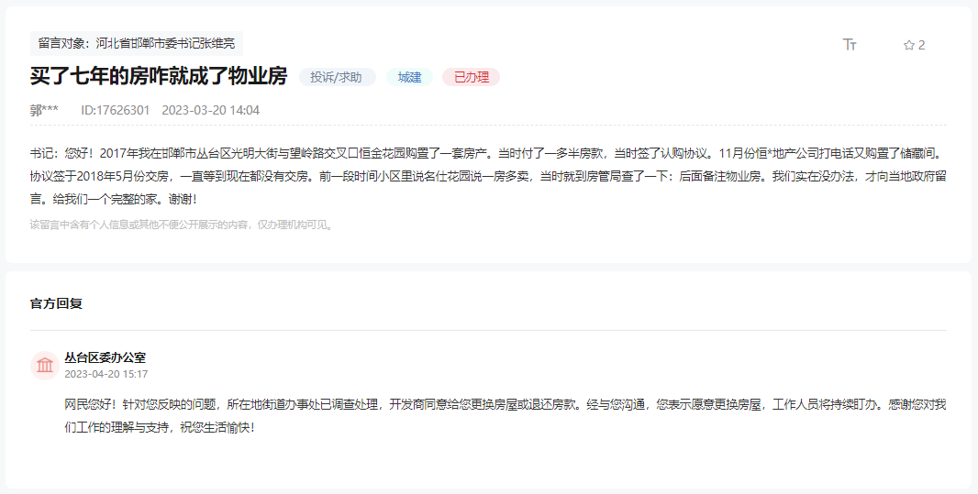Click the star favorite icon
The width and height of the screenshot is (978, 494).
[x=909, y=45]
